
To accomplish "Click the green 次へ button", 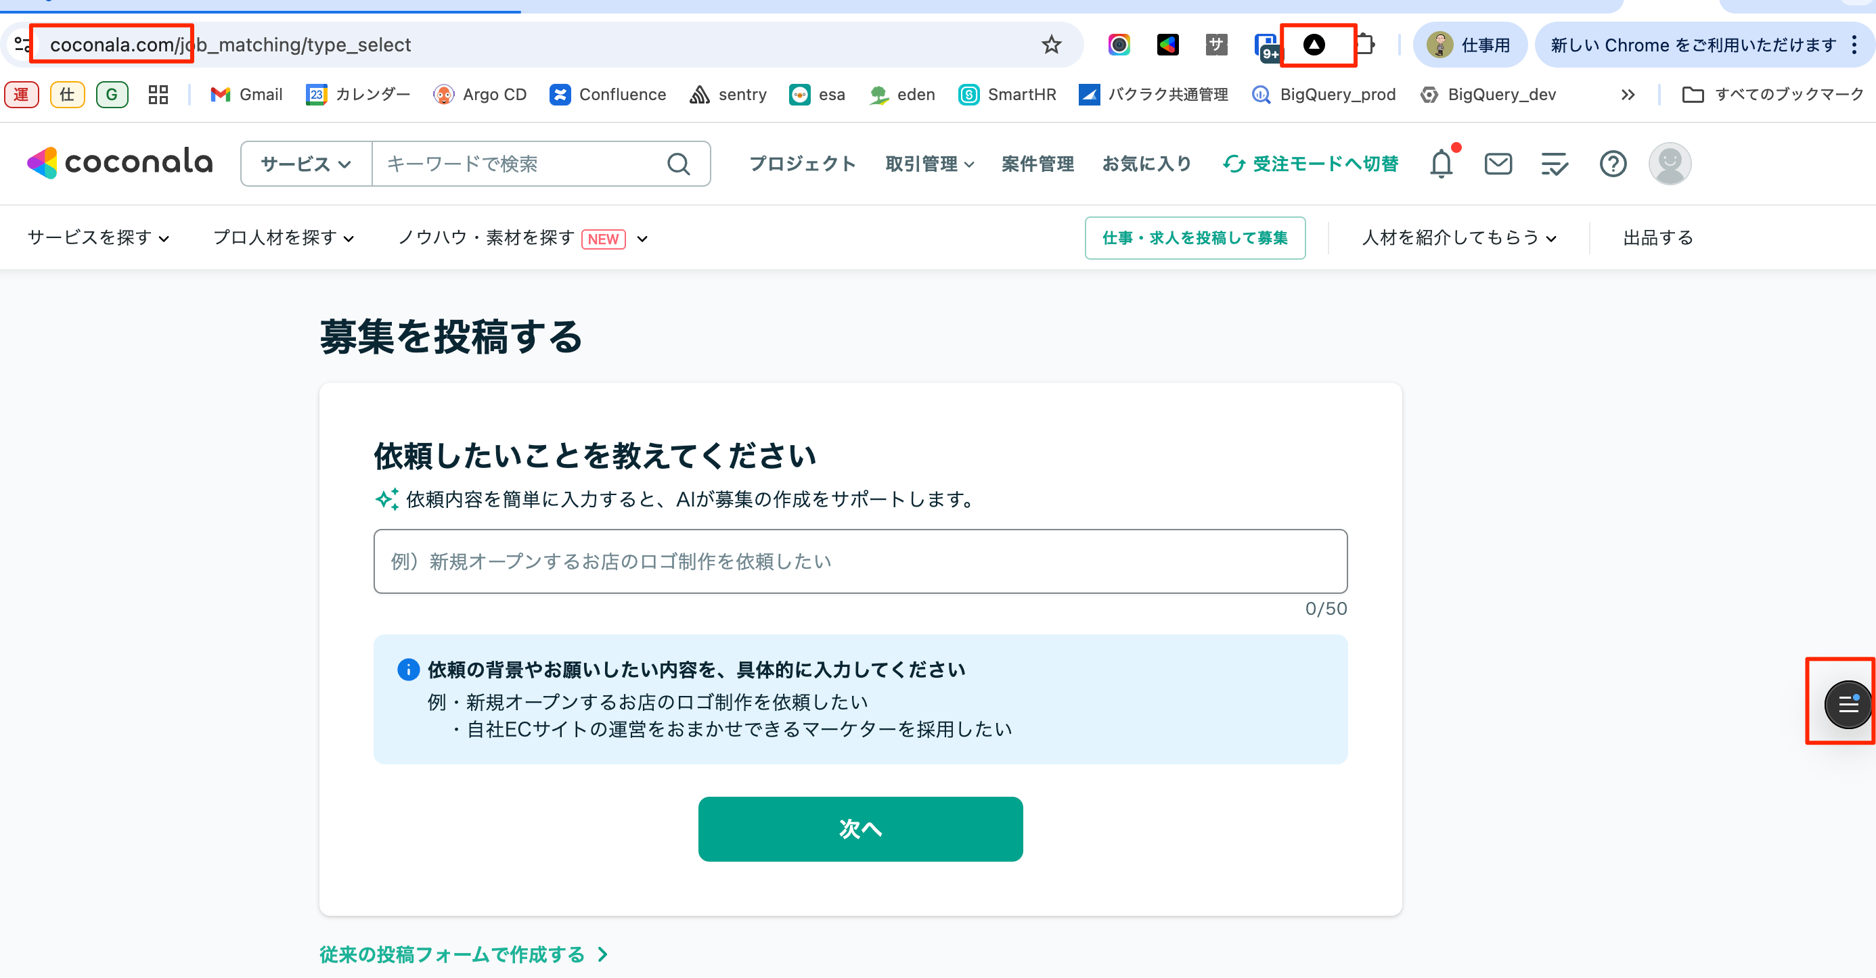I will click(860, 829).
